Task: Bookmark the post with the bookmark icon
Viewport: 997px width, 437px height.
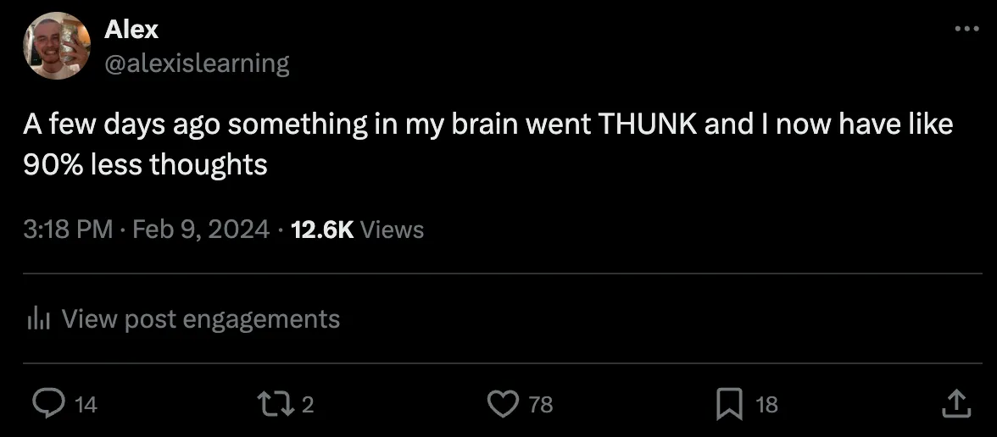Action: point(728,404)
